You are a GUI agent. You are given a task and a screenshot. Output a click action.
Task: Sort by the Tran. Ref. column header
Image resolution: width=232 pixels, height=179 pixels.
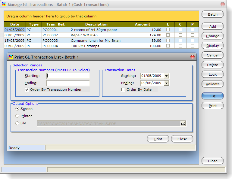click(x=56, y=24)
